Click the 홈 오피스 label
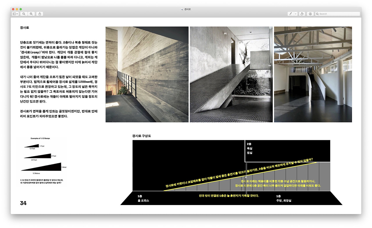Screen dimensions: 372x228 [143, 201]
